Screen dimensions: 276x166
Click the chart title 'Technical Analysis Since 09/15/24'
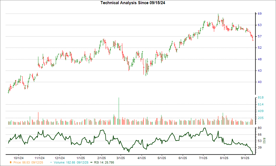(x=133, y=3)
